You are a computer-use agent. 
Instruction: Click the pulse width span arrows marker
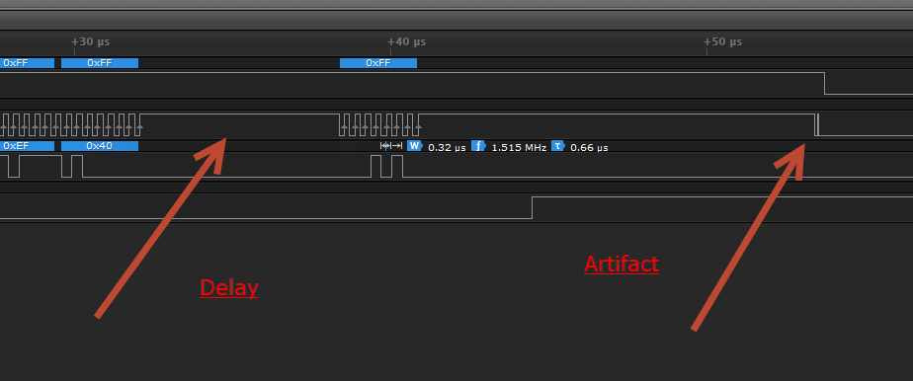[391, 145]
